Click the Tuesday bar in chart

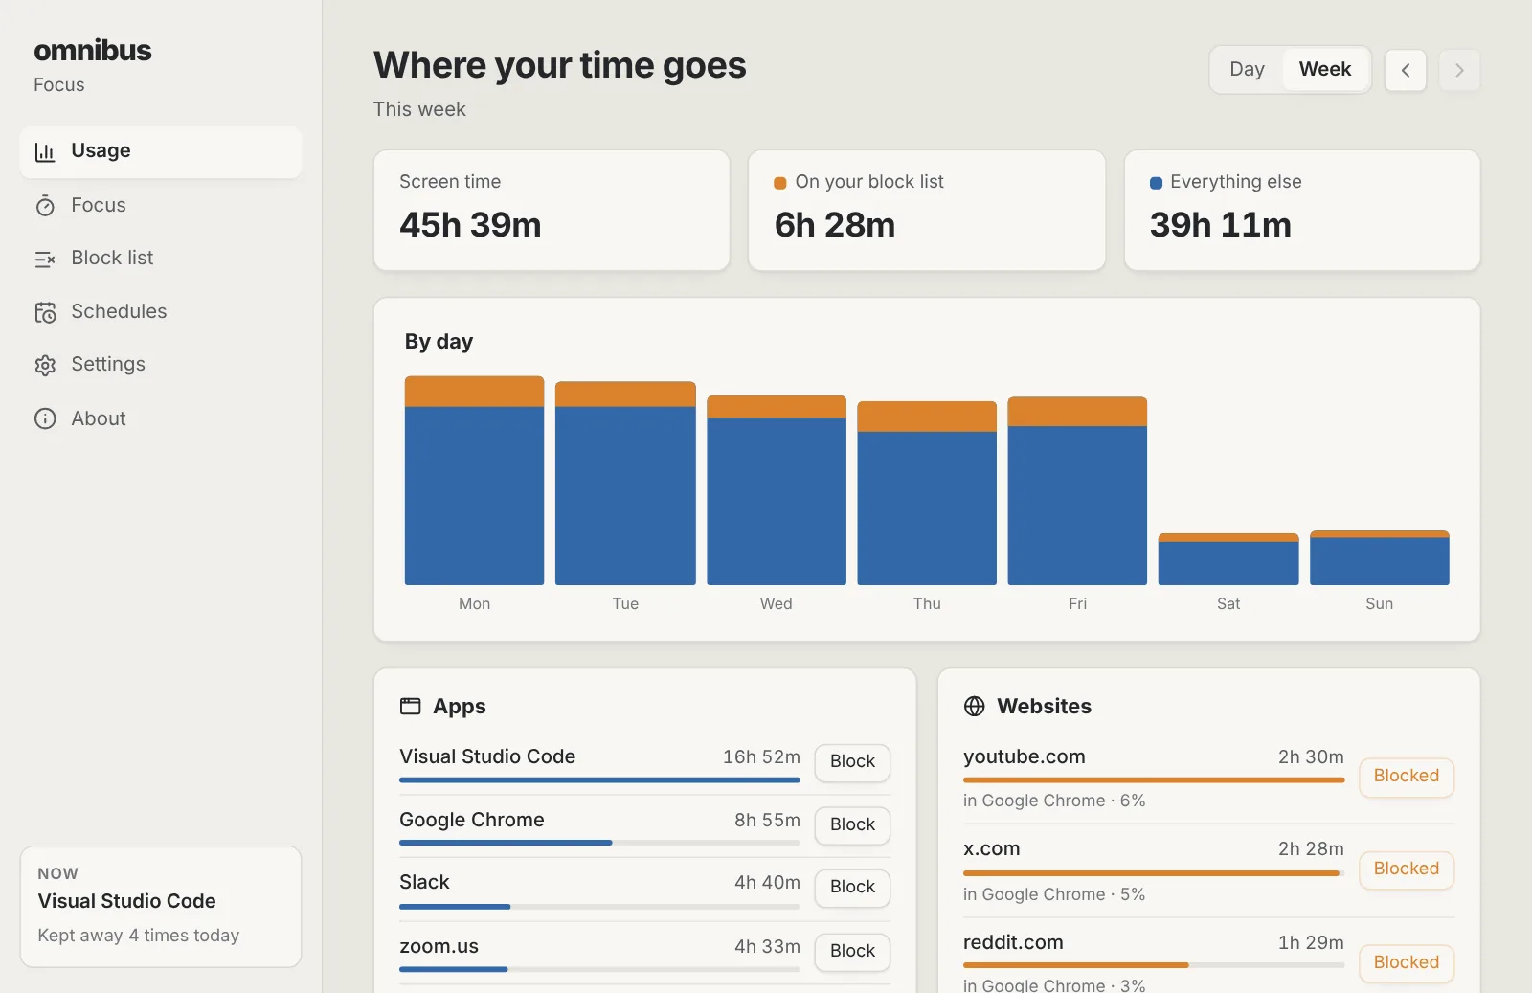pos(625,484)
